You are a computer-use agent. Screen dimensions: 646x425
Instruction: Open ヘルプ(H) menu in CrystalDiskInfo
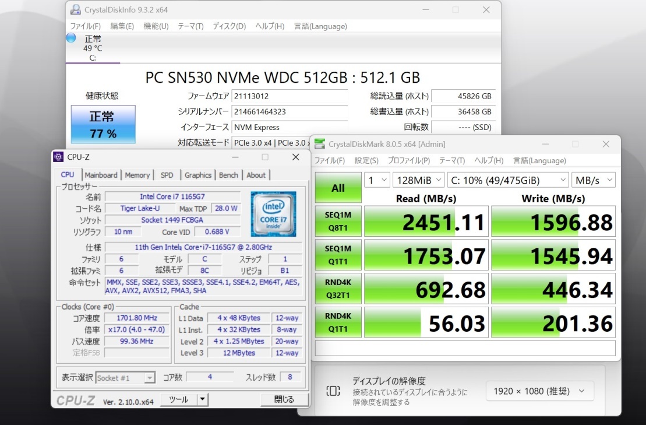pyautogui.click(x=270, y=26)
